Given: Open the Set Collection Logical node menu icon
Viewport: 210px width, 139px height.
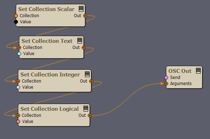Looking at the screenshot, I should pyautogui.click(x=86, y=109).
